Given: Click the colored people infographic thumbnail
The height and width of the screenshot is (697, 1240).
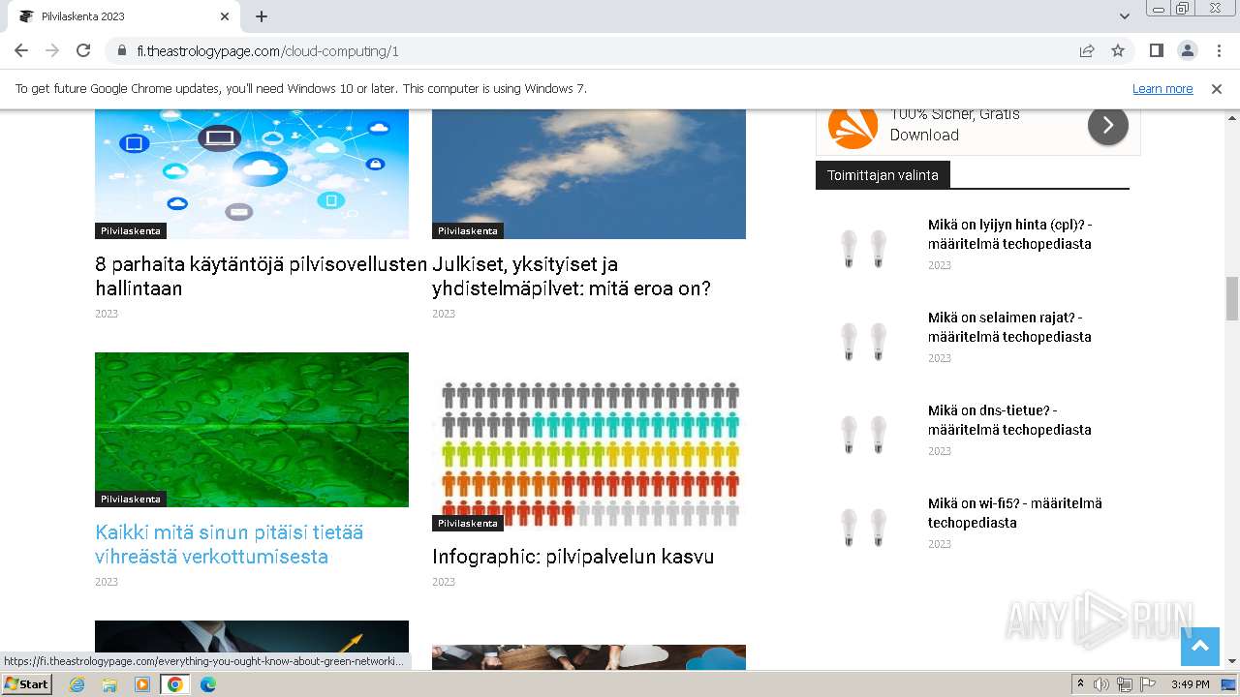Looking at the screenshot, I should pos(589,453).
